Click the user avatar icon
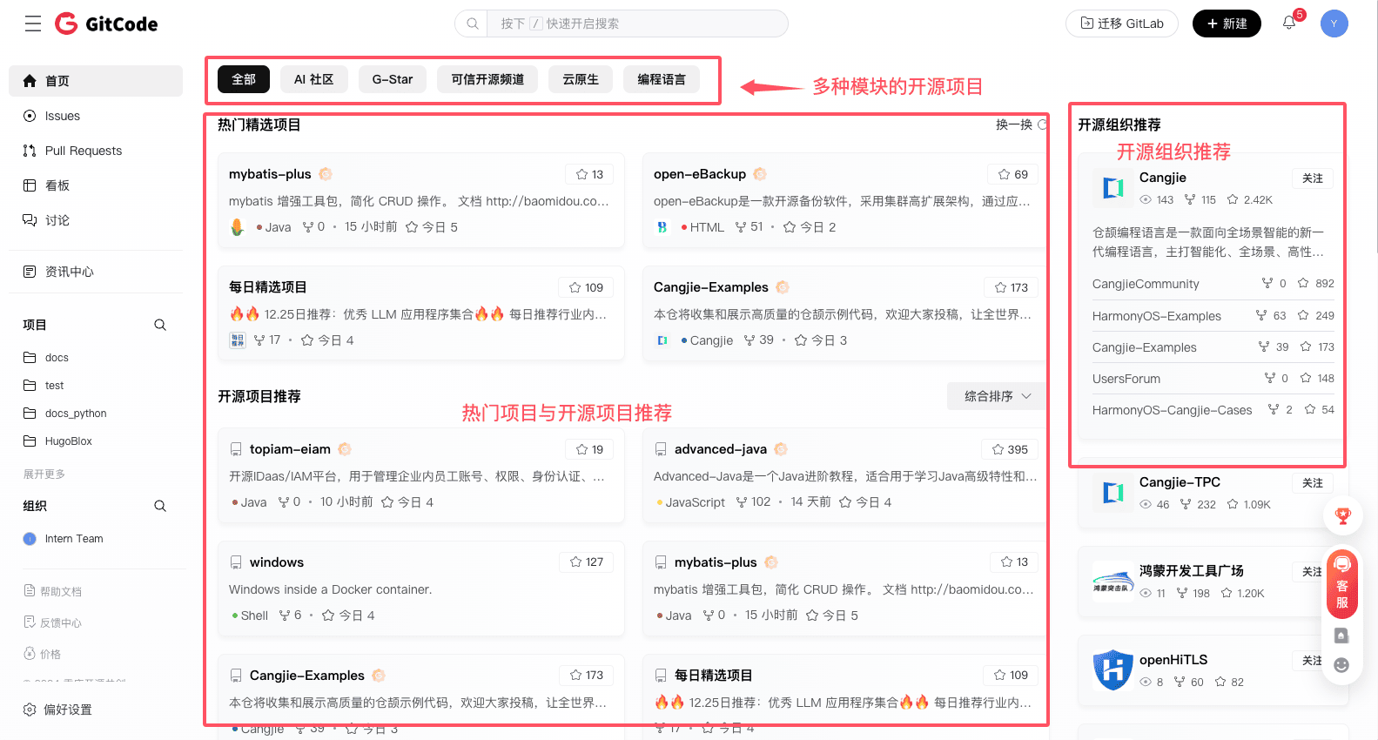 1334,24
